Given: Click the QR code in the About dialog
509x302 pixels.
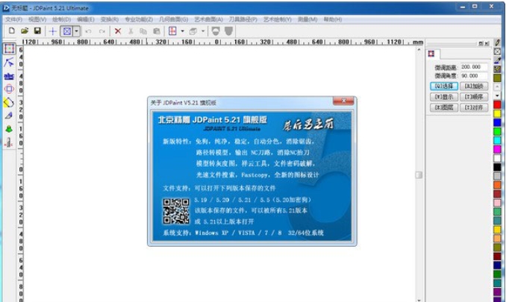Looking at the screenshot, I should click(x=176, y=212).
